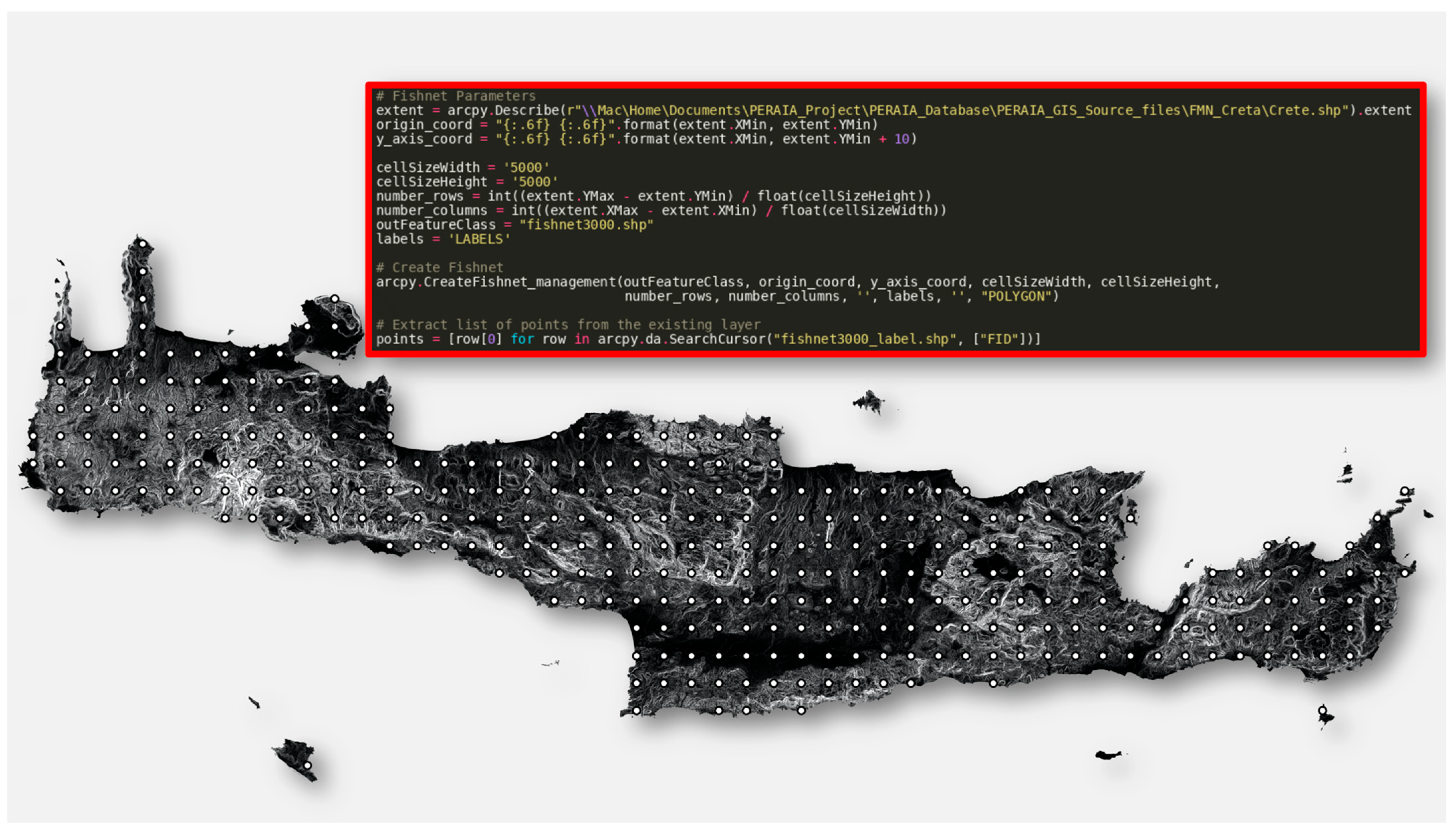Viewport: 1456px width, 831px height.
Task: Click the "POLYGON" string argument
Action: tap(1016, 296)
